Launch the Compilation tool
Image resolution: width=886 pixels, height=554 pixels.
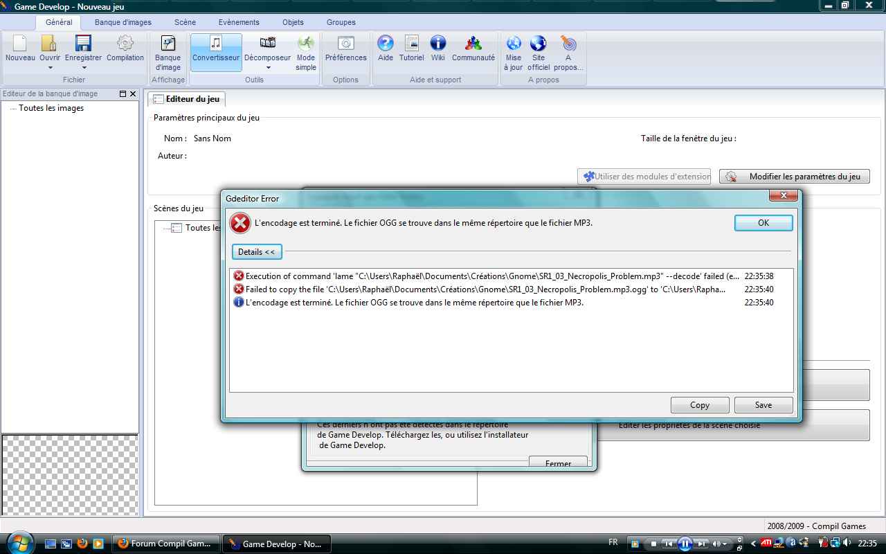point(125,48)
